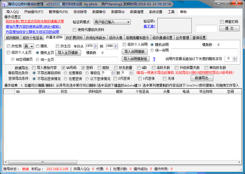Screen dimensions: 245x174
Task: Open the 帮助 menu
Action: [x=183, y=12]
